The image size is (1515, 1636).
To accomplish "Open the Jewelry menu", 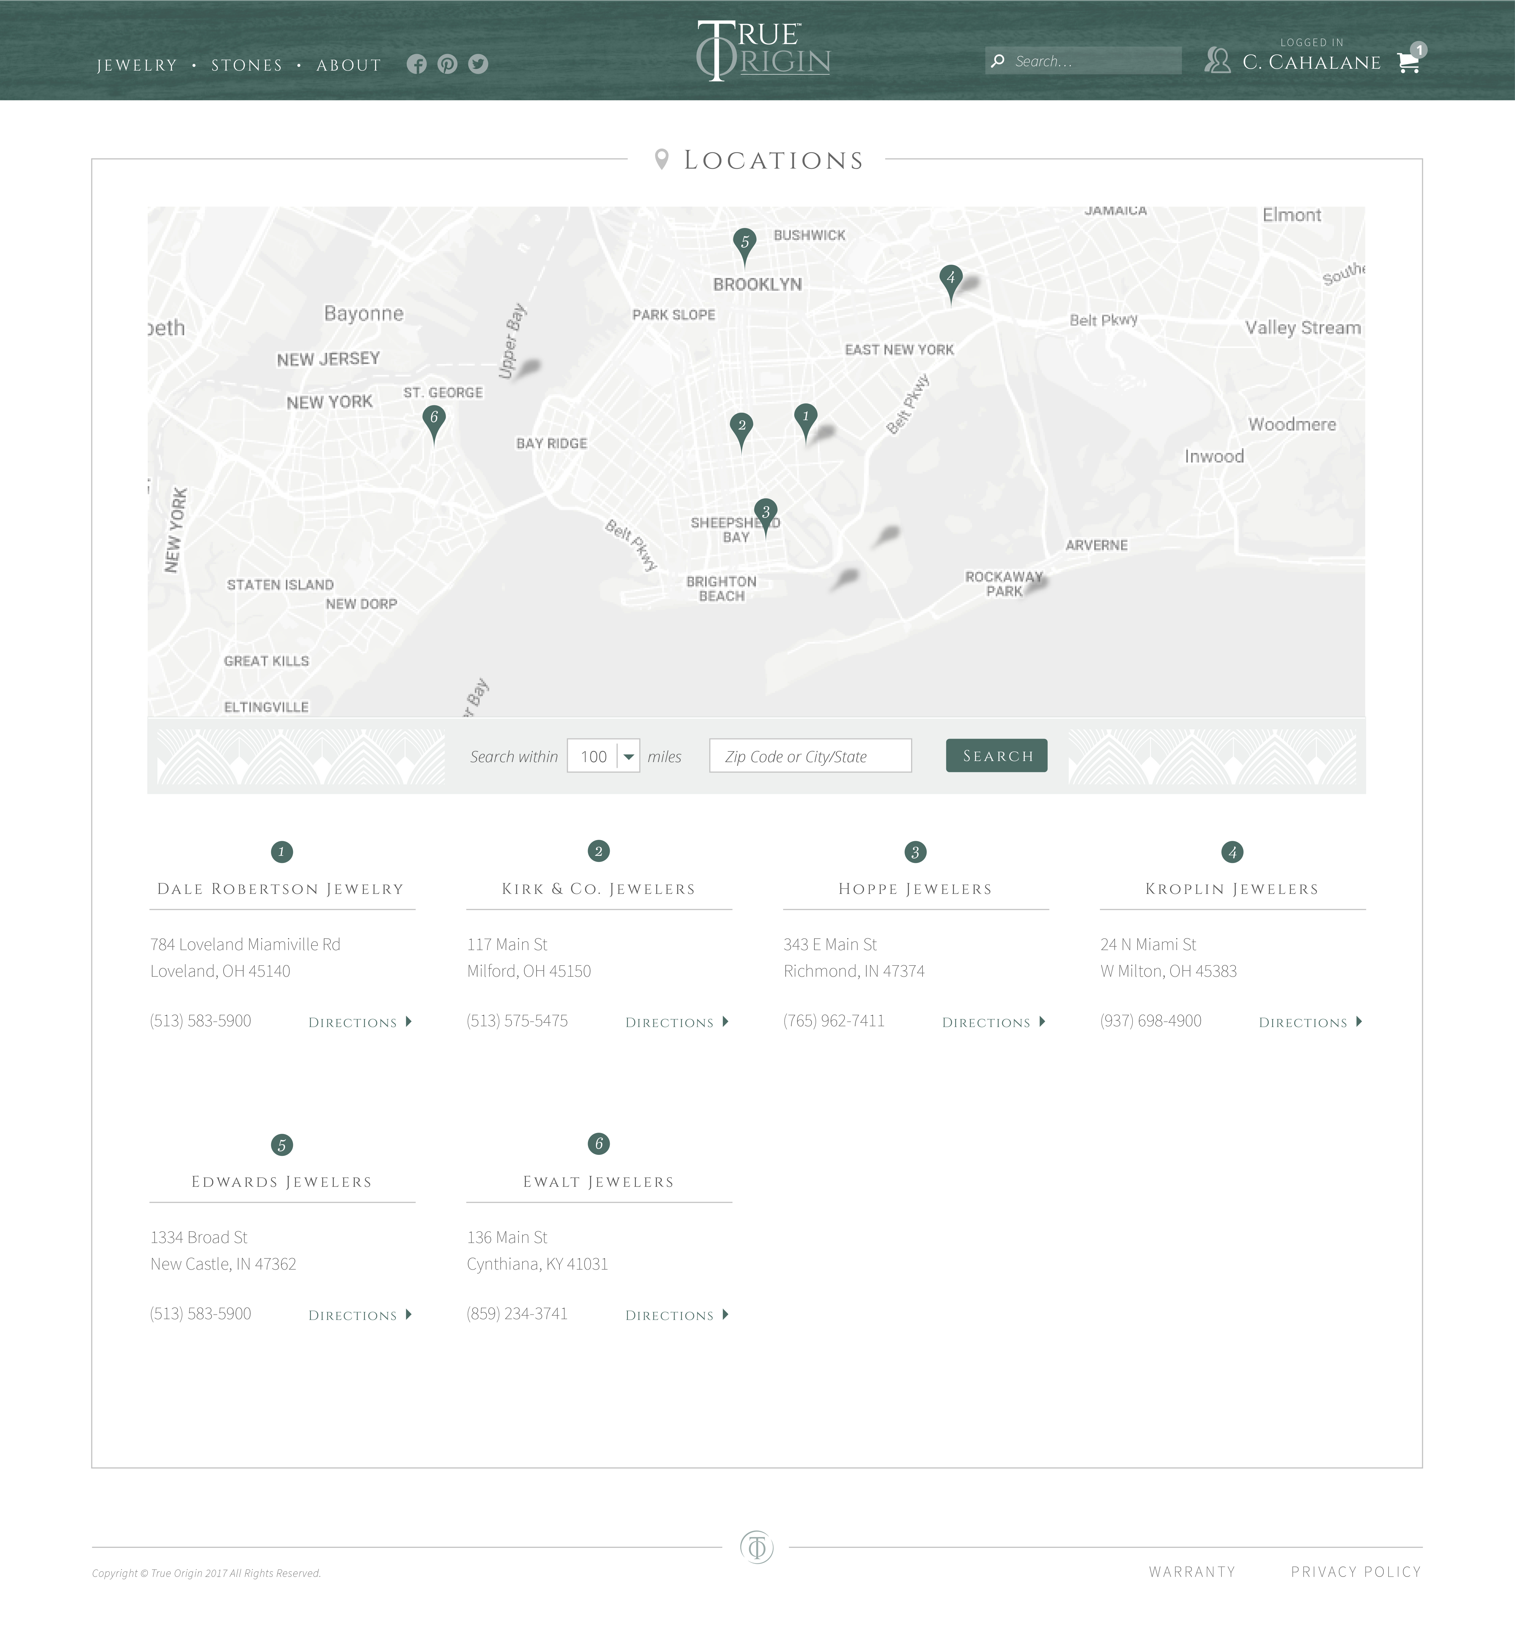I will pyautogui.click(x=136, y=65).
